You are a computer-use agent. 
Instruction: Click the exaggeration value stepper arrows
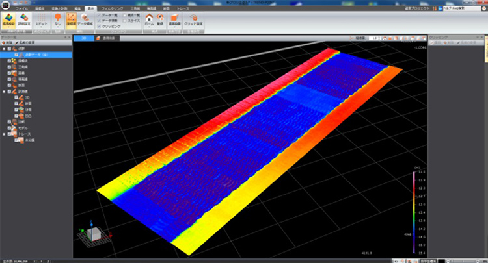click(379, 38)
